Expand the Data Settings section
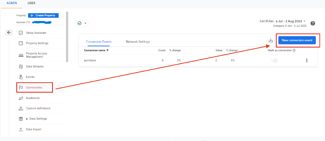 (27, 119)
